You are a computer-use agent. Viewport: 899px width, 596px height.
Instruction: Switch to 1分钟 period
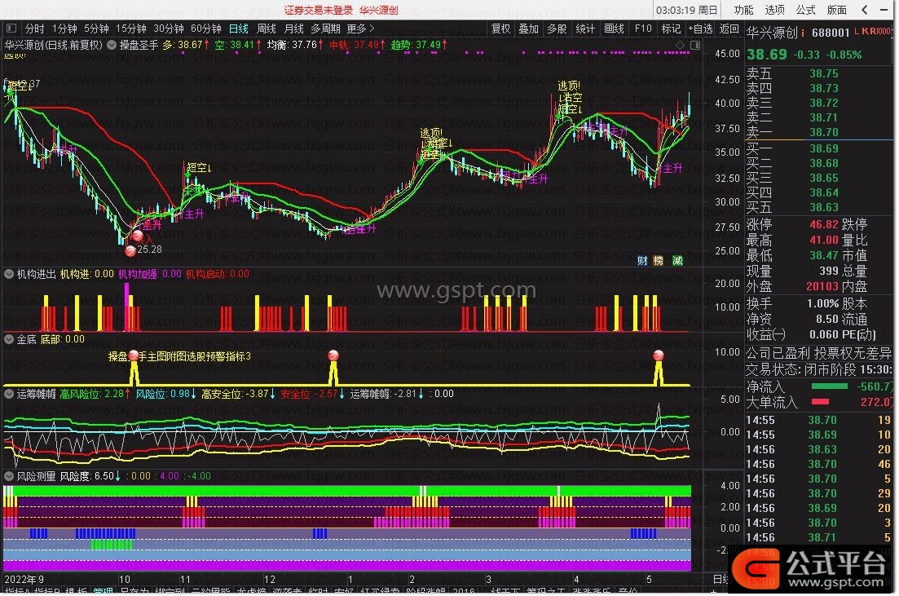64,28
